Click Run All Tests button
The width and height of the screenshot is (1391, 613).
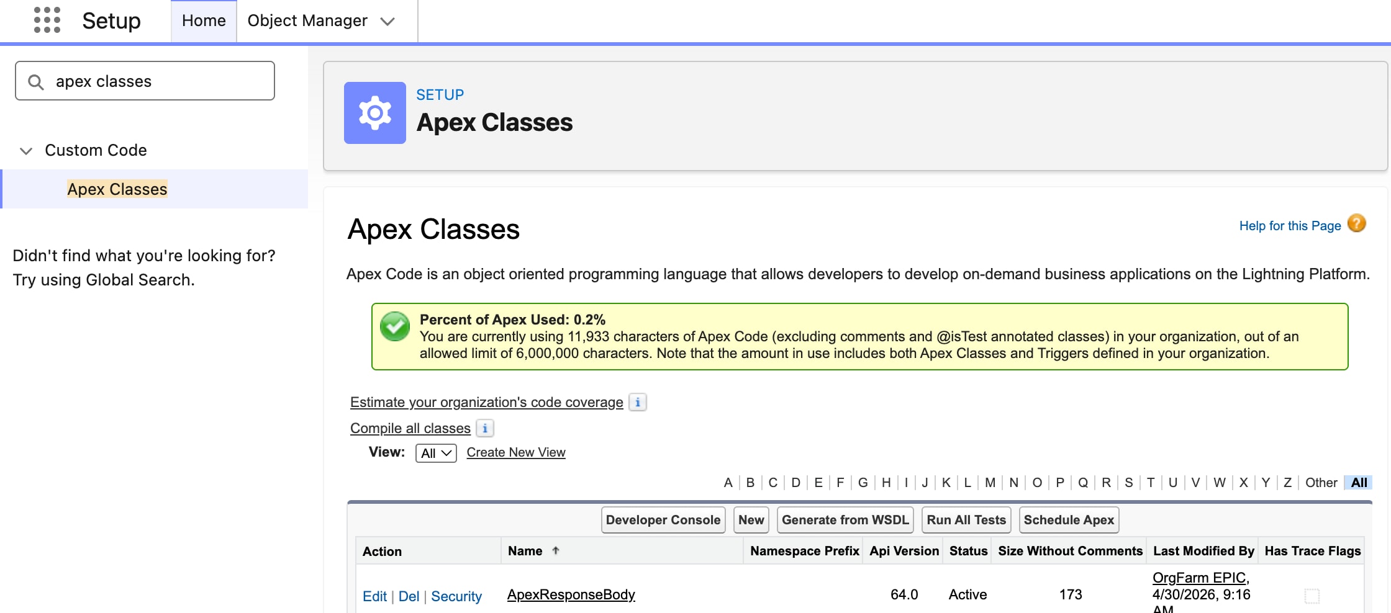click(966, 520)
